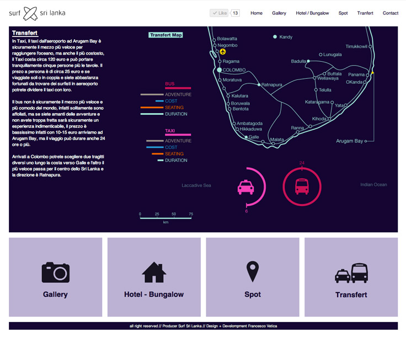The width and height of the screenshot is (406, 337).
Task: Open Tranfert navigation item
Action: click(365, 13)
